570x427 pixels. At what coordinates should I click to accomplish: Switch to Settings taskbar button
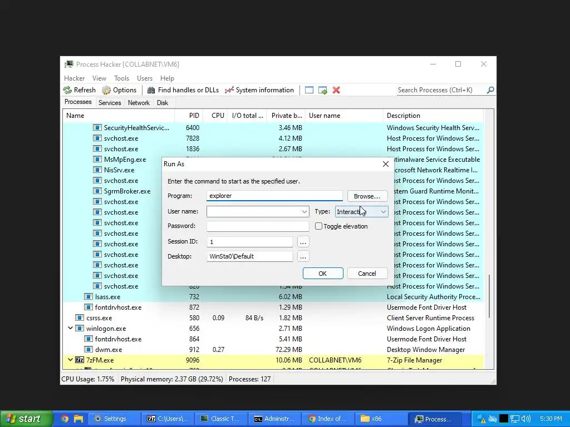115,419
